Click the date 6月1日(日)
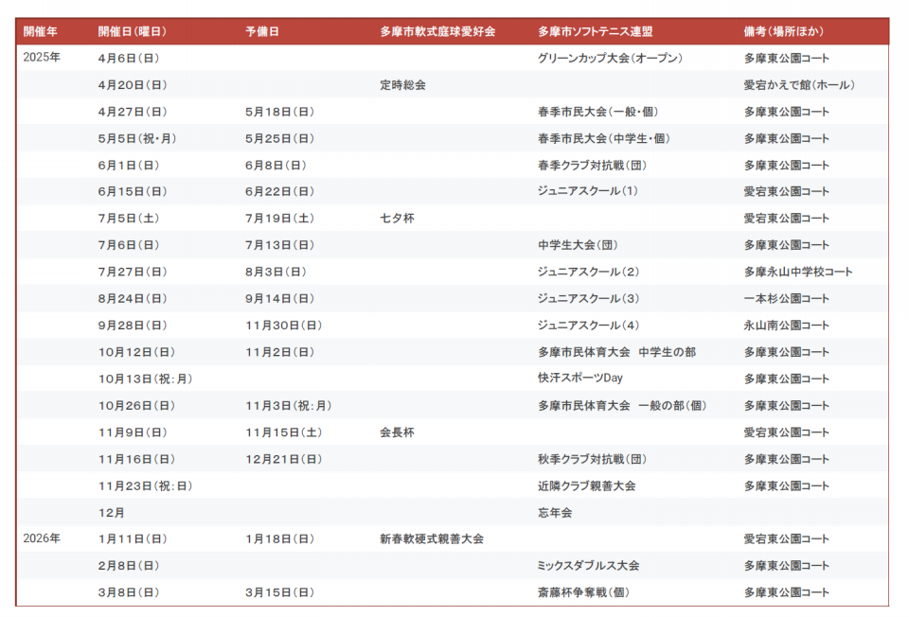909x617 pixels. click(x=129, y=165)
